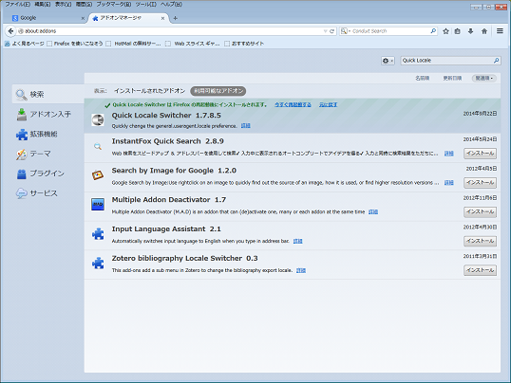Viewport: 511px width, 383px height.
Task: Sort results by update date
Action: click(452, 78)
